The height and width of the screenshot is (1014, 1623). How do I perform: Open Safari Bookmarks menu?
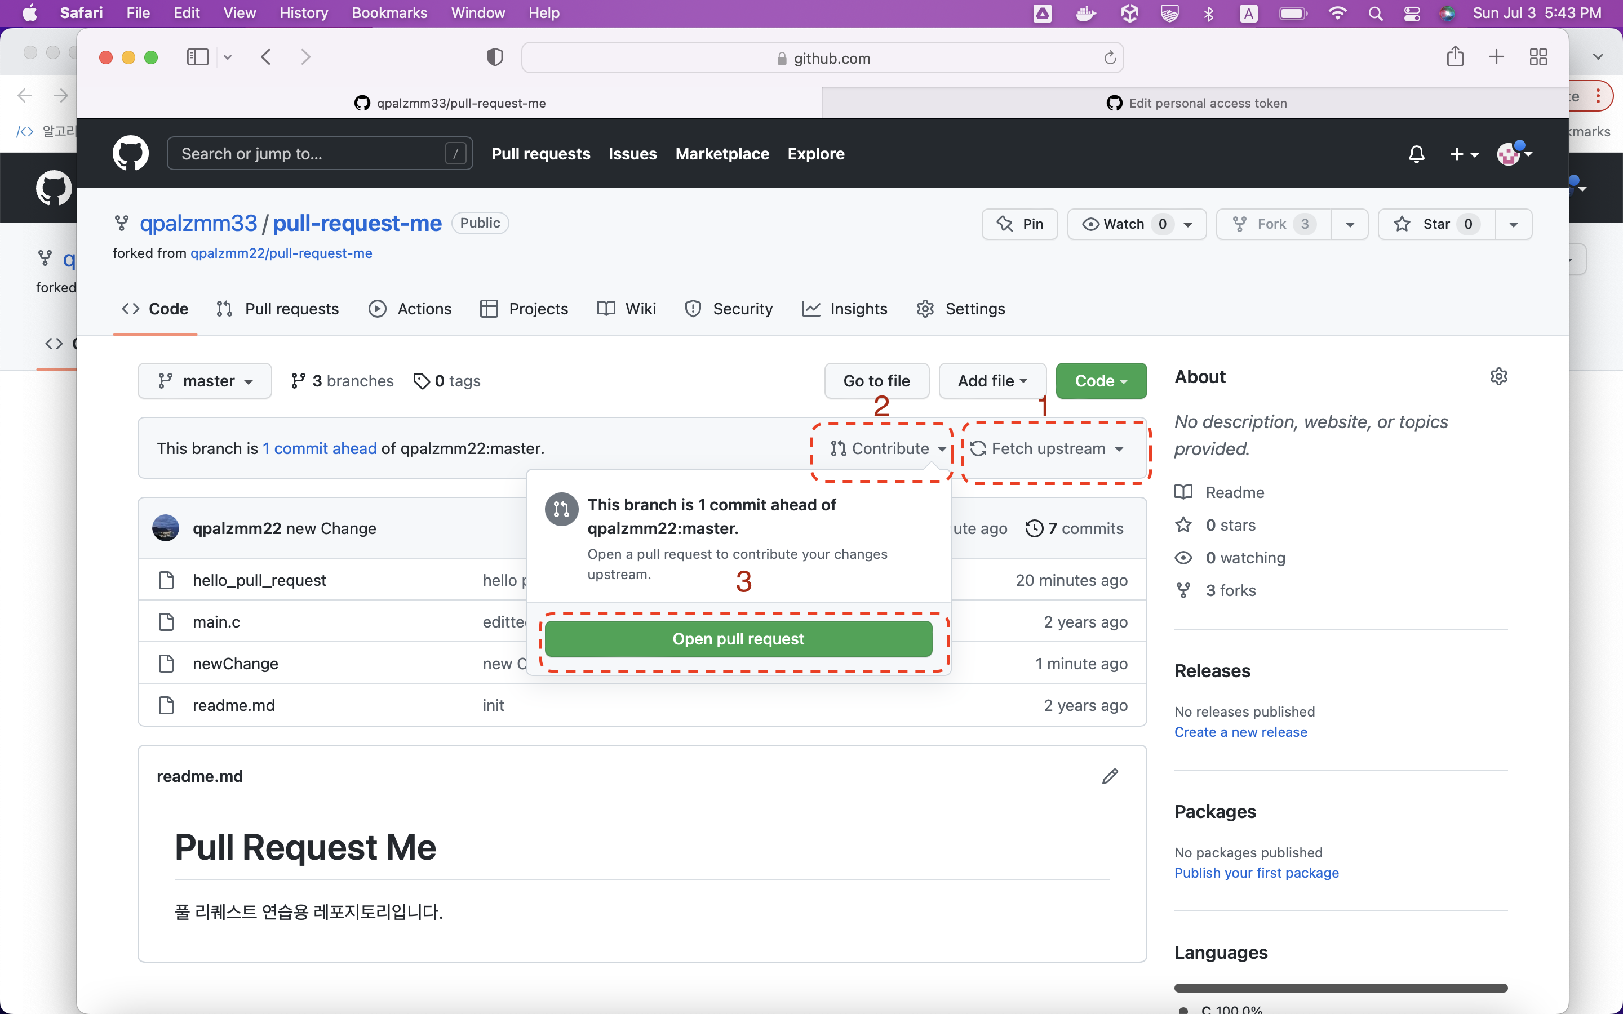[x=389, y=13]
